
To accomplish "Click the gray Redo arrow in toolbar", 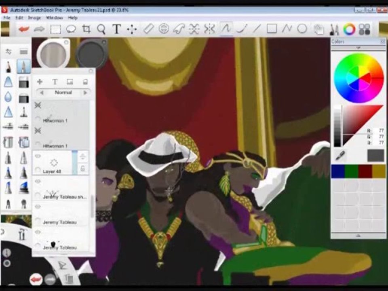I will pyautogui.click(x=39, y=29).
